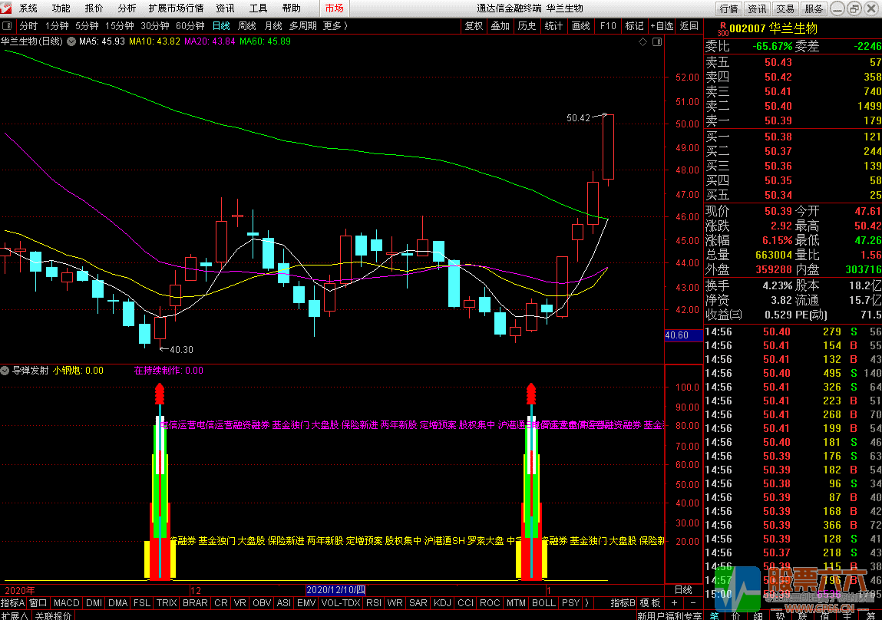882x620 pixels.
Task: Click the panel layout icon beside the diamond
Action: click(x=655, y=41)
